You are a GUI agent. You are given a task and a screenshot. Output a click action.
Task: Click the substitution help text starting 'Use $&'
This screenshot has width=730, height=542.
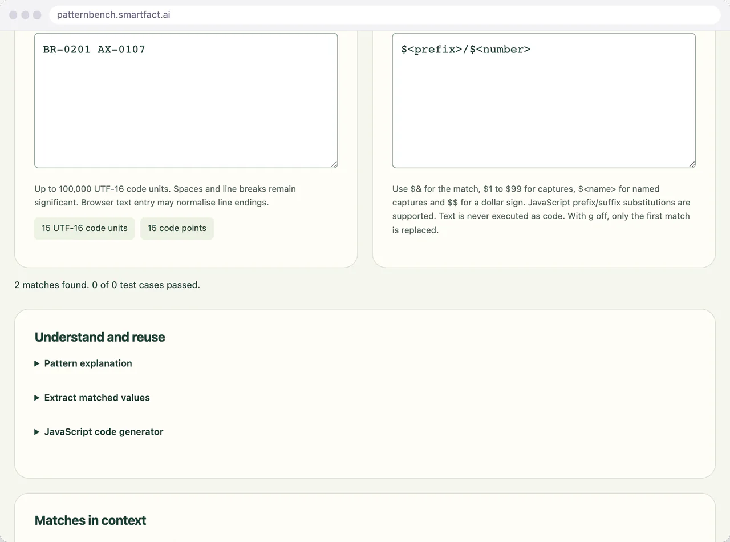coord(541,209)
